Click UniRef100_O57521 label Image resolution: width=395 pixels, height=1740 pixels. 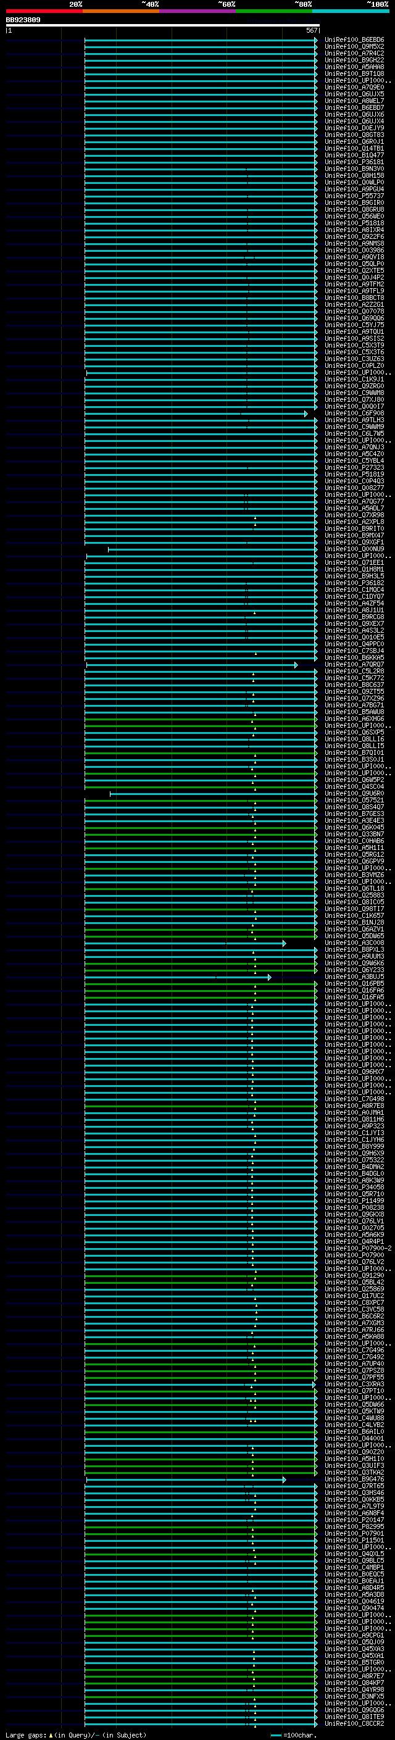(x=354, y=801)
